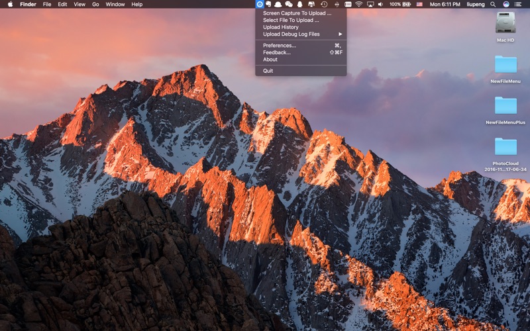This screenshot has width=530, height=331.
Task: Open the Time Machine status icon
Action: 324,5
